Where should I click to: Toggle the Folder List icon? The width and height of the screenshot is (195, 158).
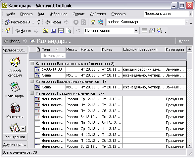pos(53,31)
